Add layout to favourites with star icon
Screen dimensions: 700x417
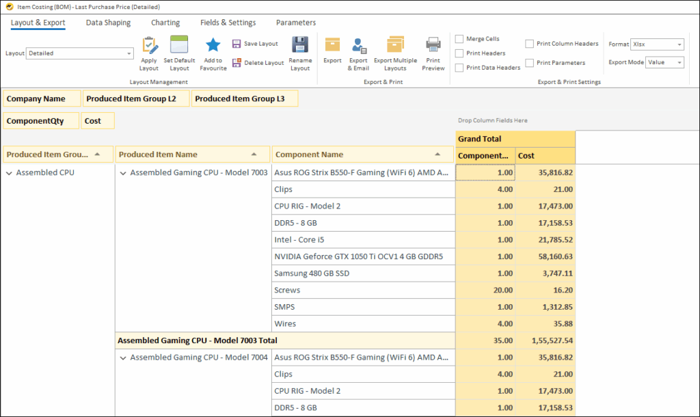pyautogui.click(x=213, y=46)
